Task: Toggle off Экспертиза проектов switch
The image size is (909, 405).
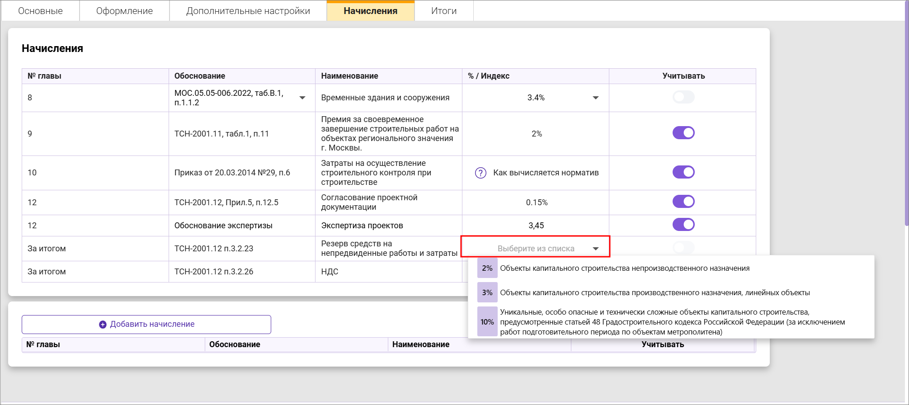Action: coord(683,225)
